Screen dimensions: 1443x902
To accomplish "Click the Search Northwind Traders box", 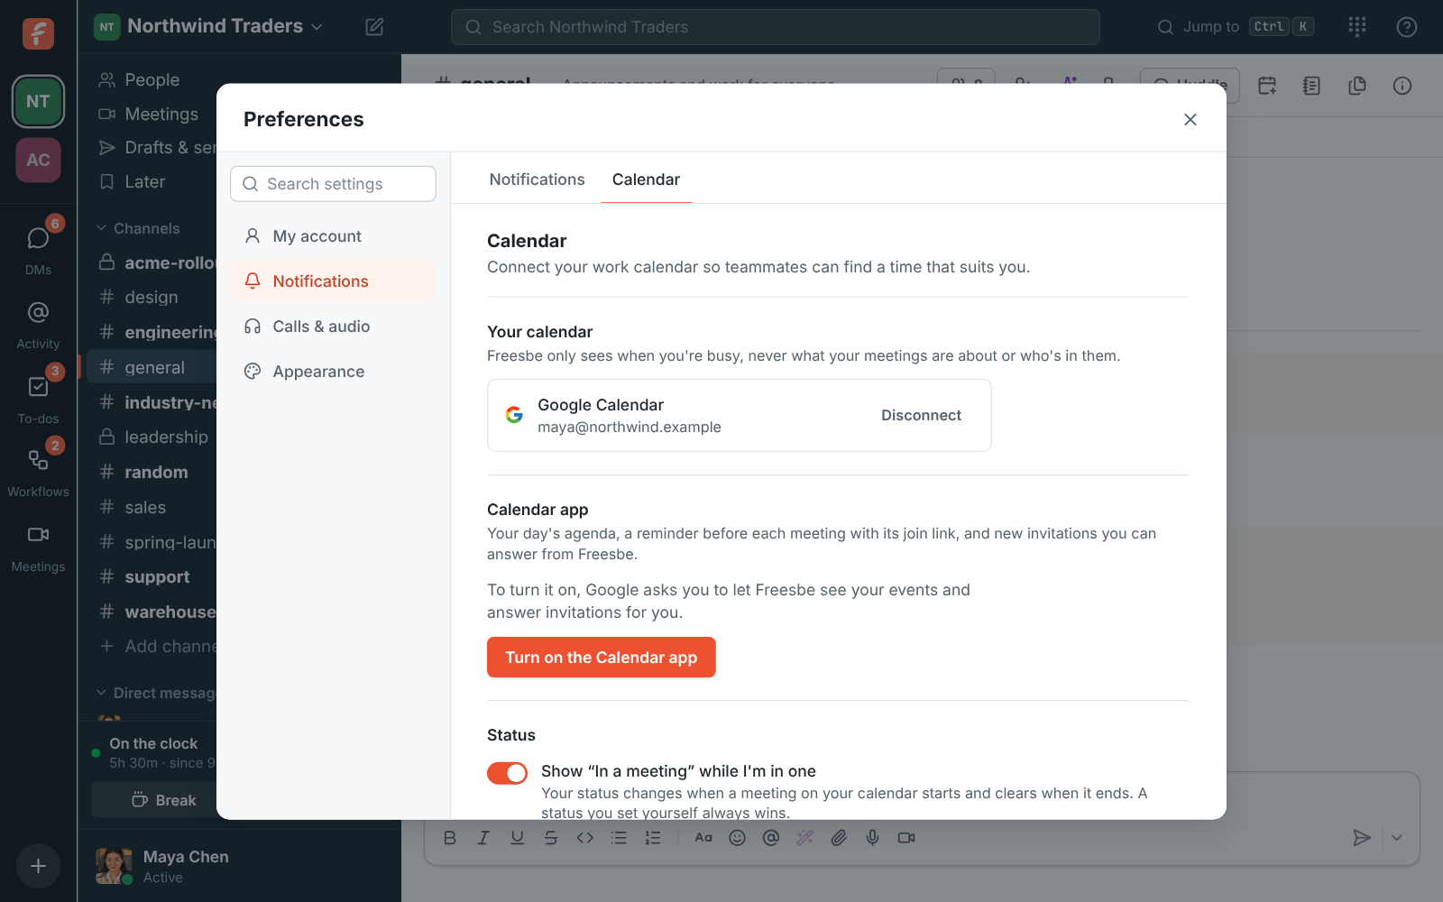I will [x=775, y=27].
